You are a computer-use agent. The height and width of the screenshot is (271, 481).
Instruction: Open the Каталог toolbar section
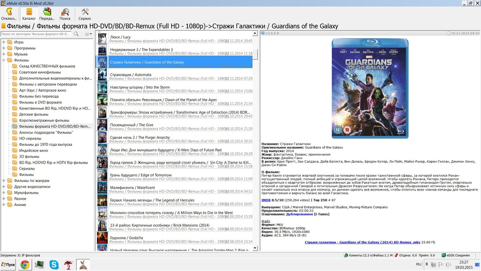tap(29, 14)
